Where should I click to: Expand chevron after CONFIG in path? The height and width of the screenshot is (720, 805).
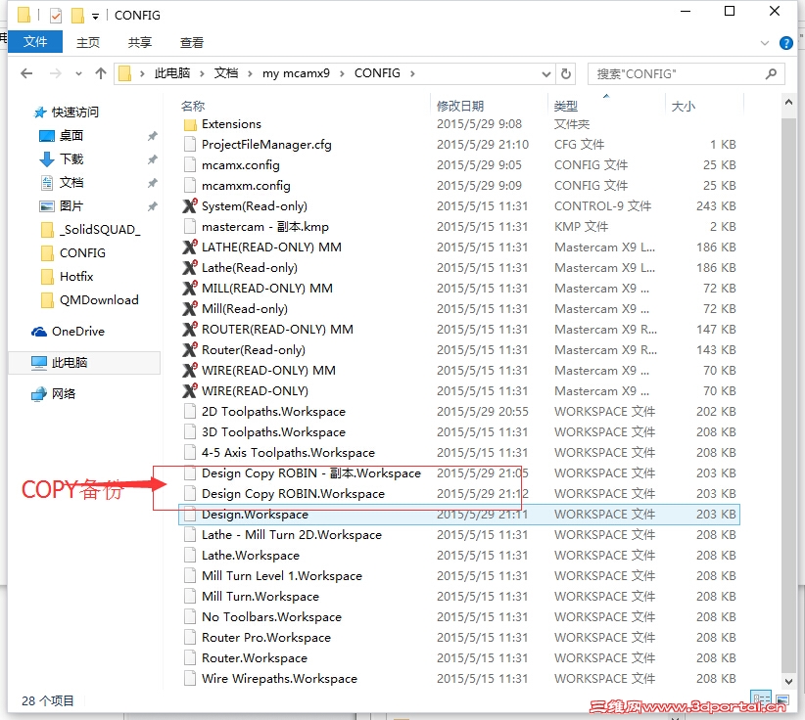point(412,73)
